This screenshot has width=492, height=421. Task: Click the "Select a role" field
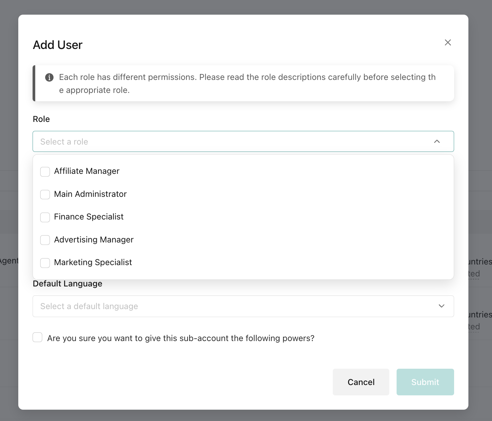coord(233,142)
